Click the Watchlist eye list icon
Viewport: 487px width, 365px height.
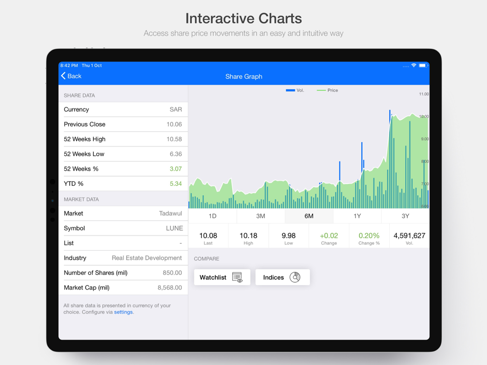[237, 277]
